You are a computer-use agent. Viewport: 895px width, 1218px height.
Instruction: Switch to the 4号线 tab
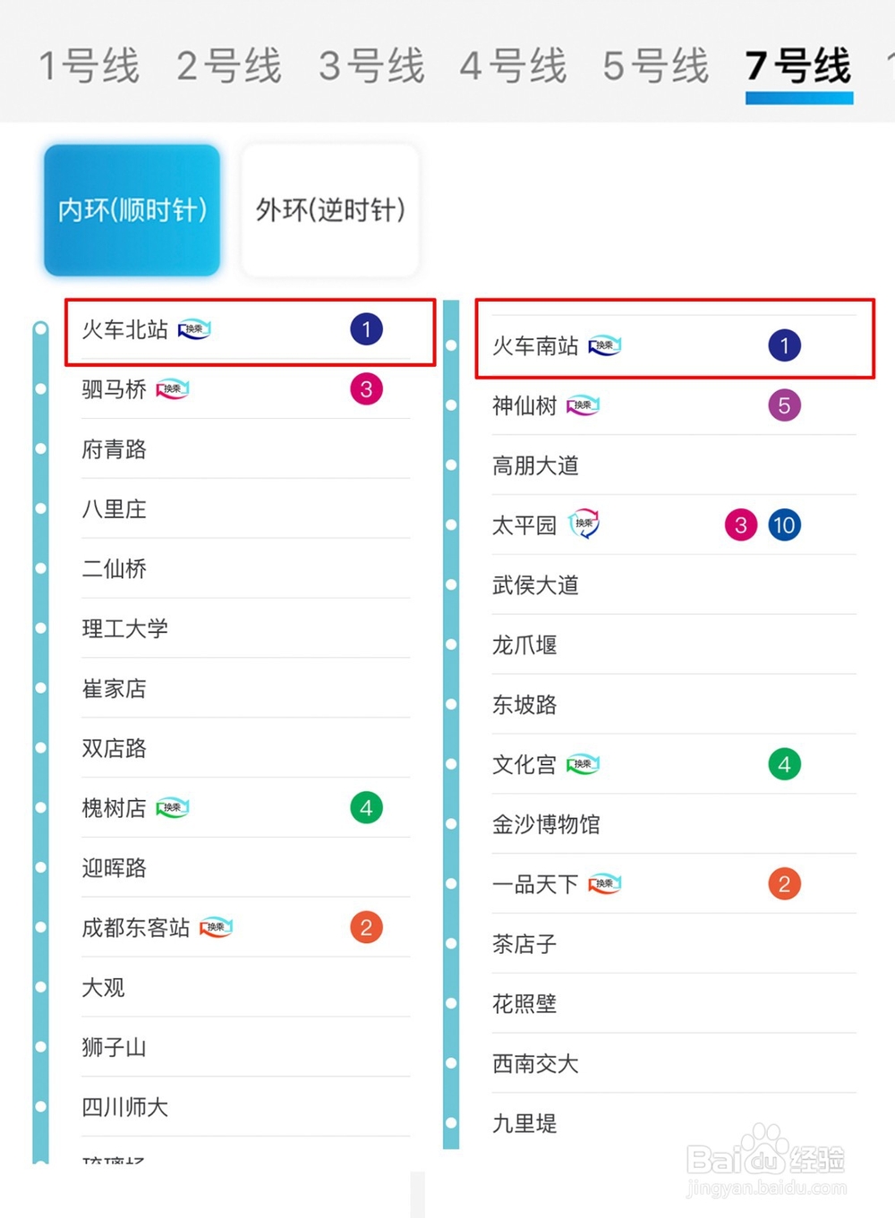pyautogui.click(x=514, y=66)
